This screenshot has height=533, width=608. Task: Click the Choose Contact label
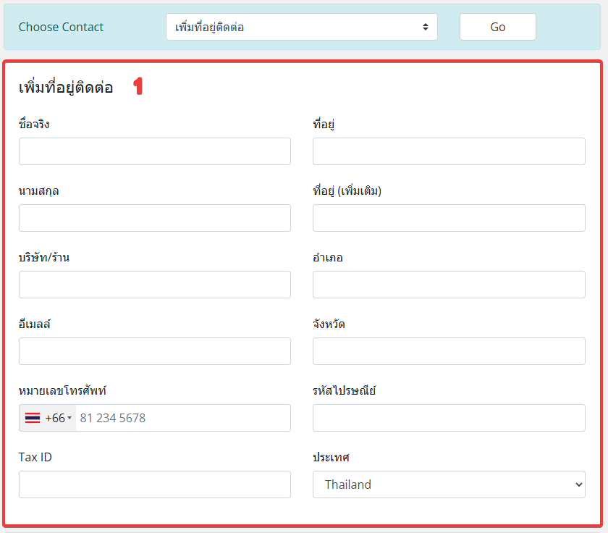click(x=61, y=27)
